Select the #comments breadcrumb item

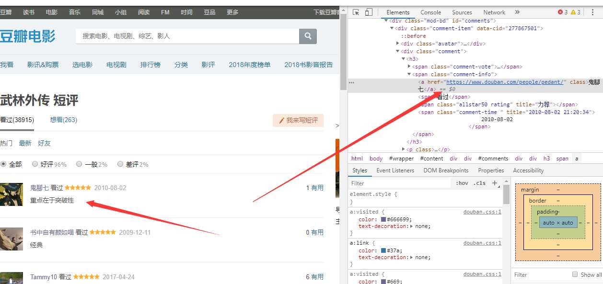click(x=493, y=159)
